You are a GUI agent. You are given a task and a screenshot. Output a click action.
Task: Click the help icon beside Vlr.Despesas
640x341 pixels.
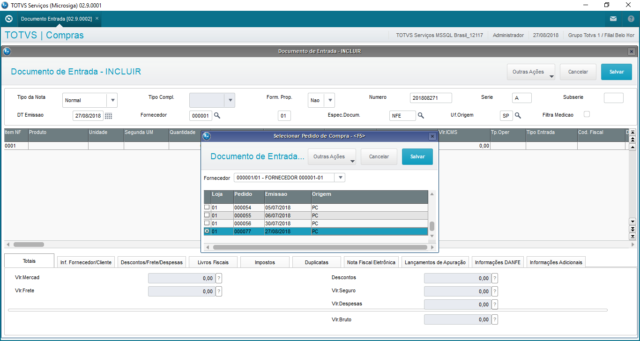[494, 304]
